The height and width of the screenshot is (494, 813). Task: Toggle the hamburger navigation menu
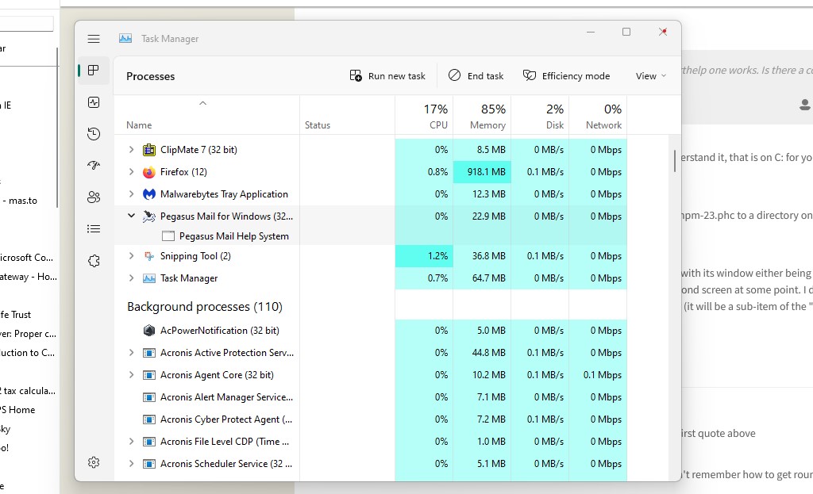[x=94, y=39]
